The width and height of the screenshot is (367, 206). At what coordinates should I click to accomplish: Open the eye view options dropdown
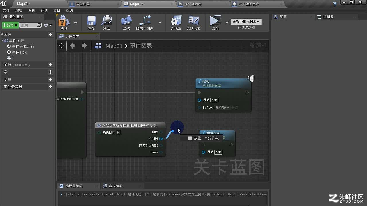pyautogui.click(x=47, y=25)
